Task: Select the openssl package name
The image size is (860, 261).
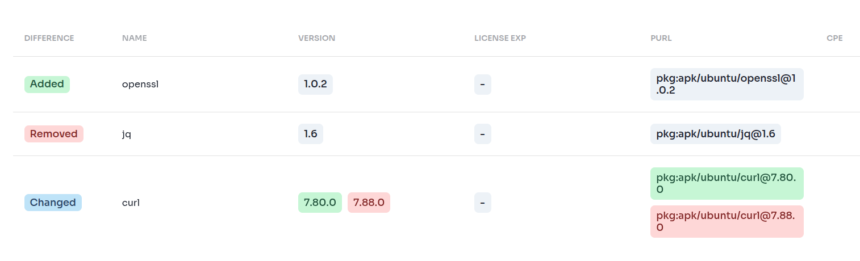Action: coord(140,85)
